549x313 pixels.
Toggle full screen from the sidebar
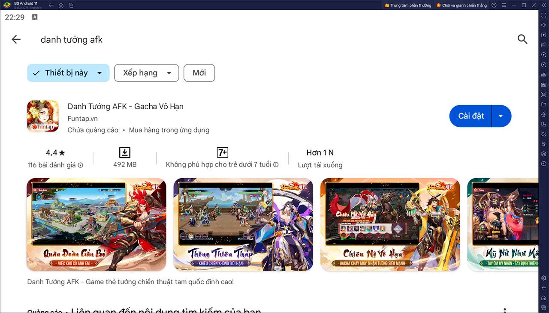[543, 15]
